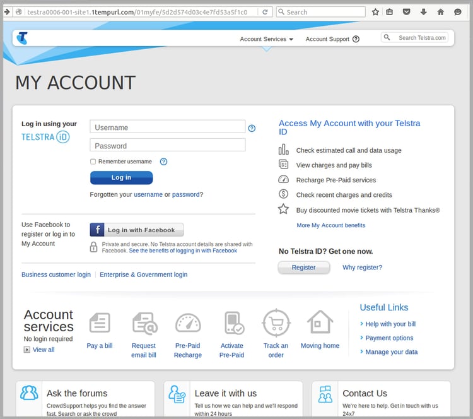Image resolution: width=473 pixels, height=419 pixels.
Task: Click Log in with Facebook button
Action: point(137,230)
